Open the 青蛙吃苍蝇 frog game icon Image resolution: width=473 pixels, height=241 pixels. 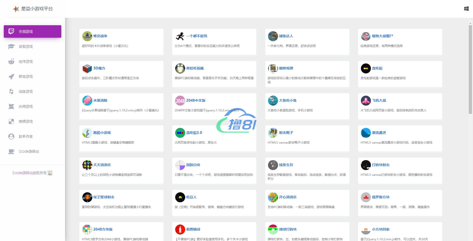click(180, 68)
